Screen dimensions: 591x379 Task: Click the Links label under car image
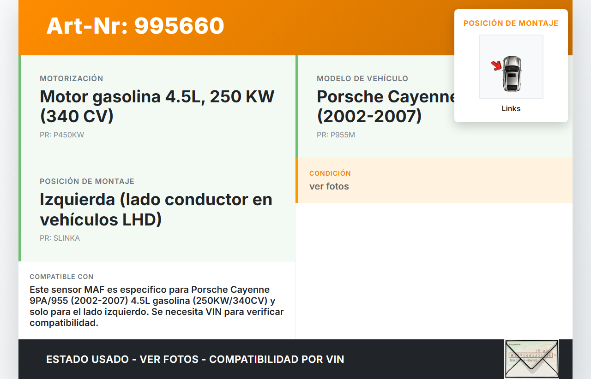511,109
